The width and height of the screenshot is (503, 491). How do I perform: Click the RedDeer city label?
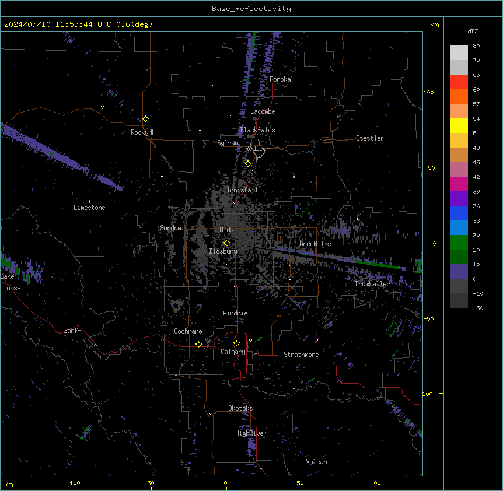257,149
